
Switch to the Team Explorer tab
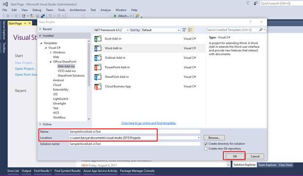tap(267, 165)
